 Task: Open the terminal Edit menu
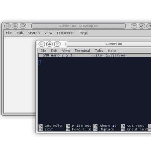[x=54, y=51]
